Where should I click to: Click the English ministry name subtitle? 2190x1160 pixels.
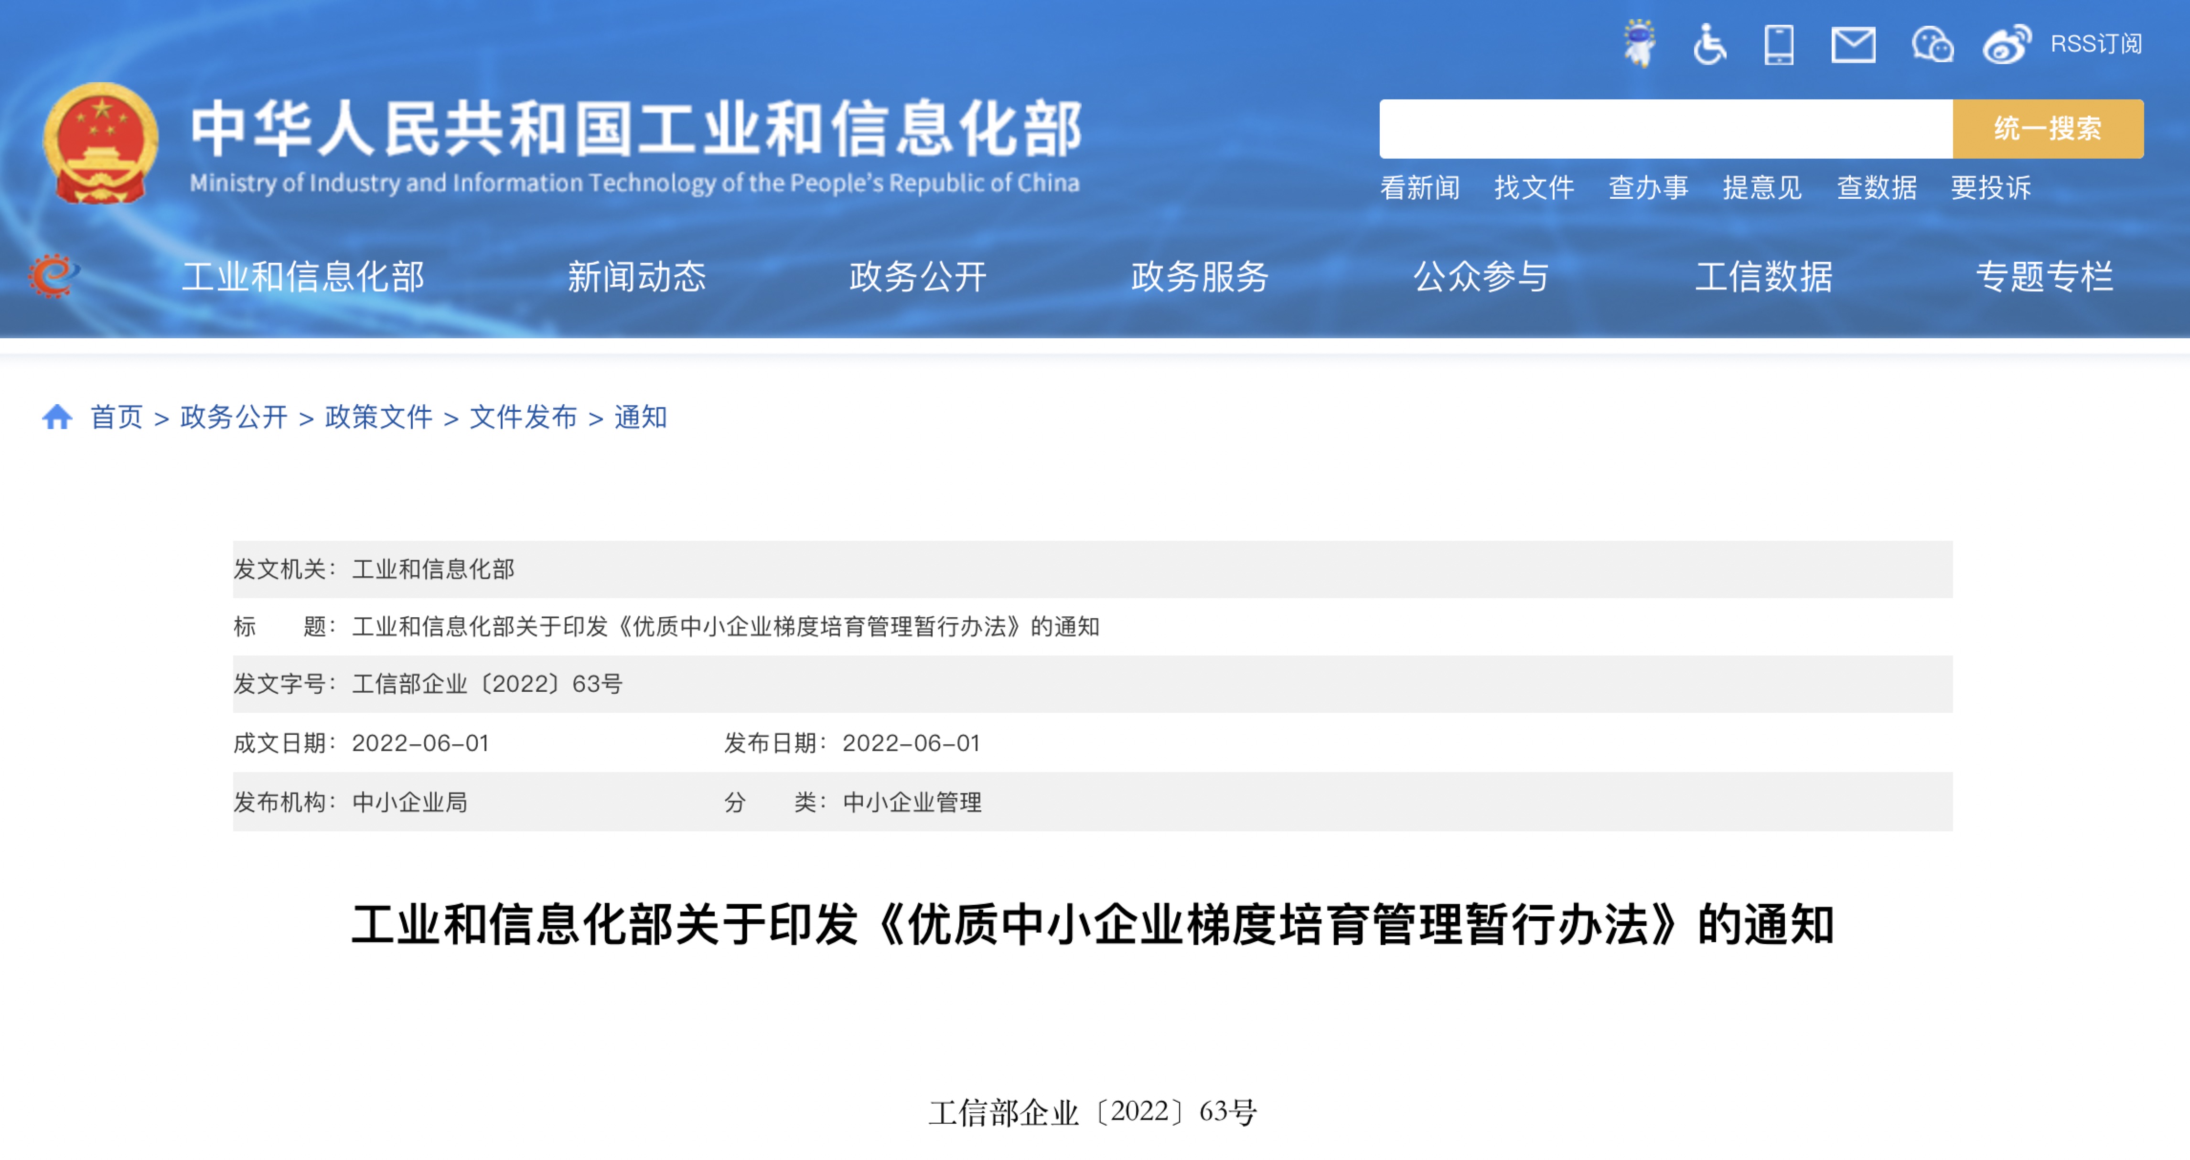(634, 183)
